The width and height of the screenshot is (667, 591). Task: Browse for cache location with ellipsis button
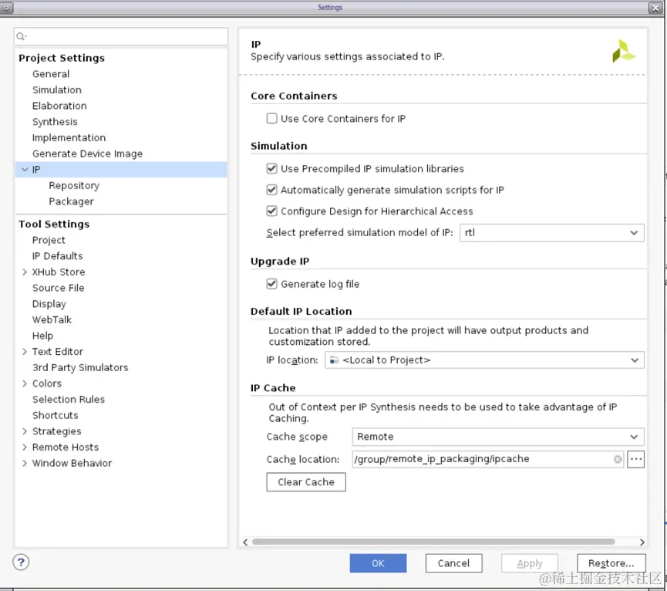pyautogui.click(x=636, y=460)
